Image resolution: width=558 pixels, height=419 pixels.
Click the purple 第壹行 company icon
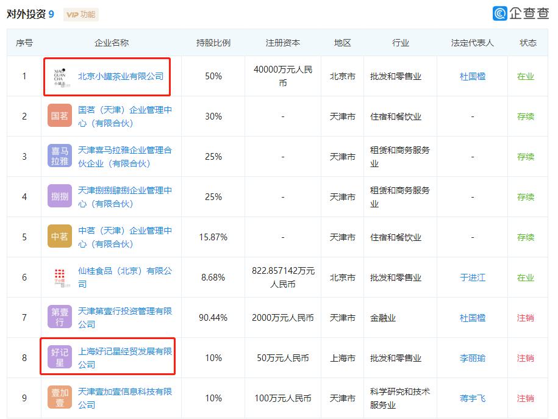pos(60,317)
